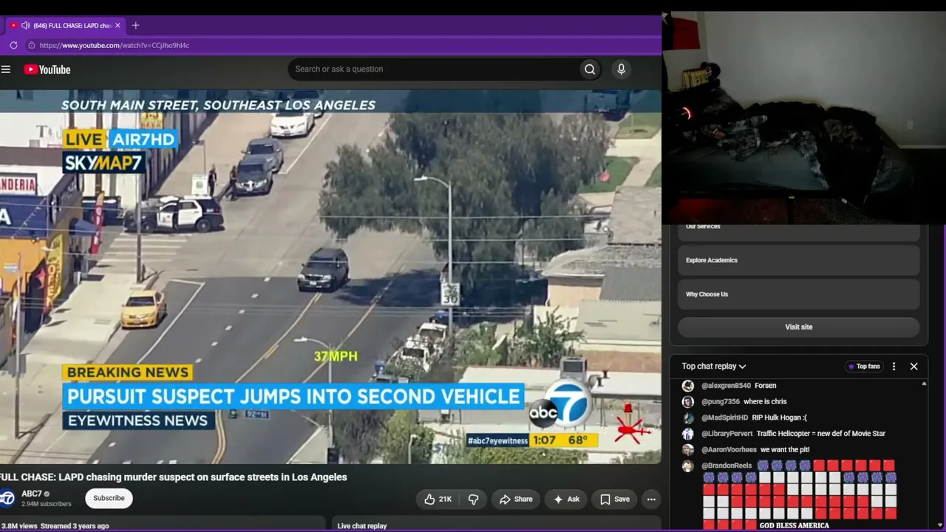The image size is (946, 532).
Task: Focus the browser address bar URL
Action: pos(115,45)
